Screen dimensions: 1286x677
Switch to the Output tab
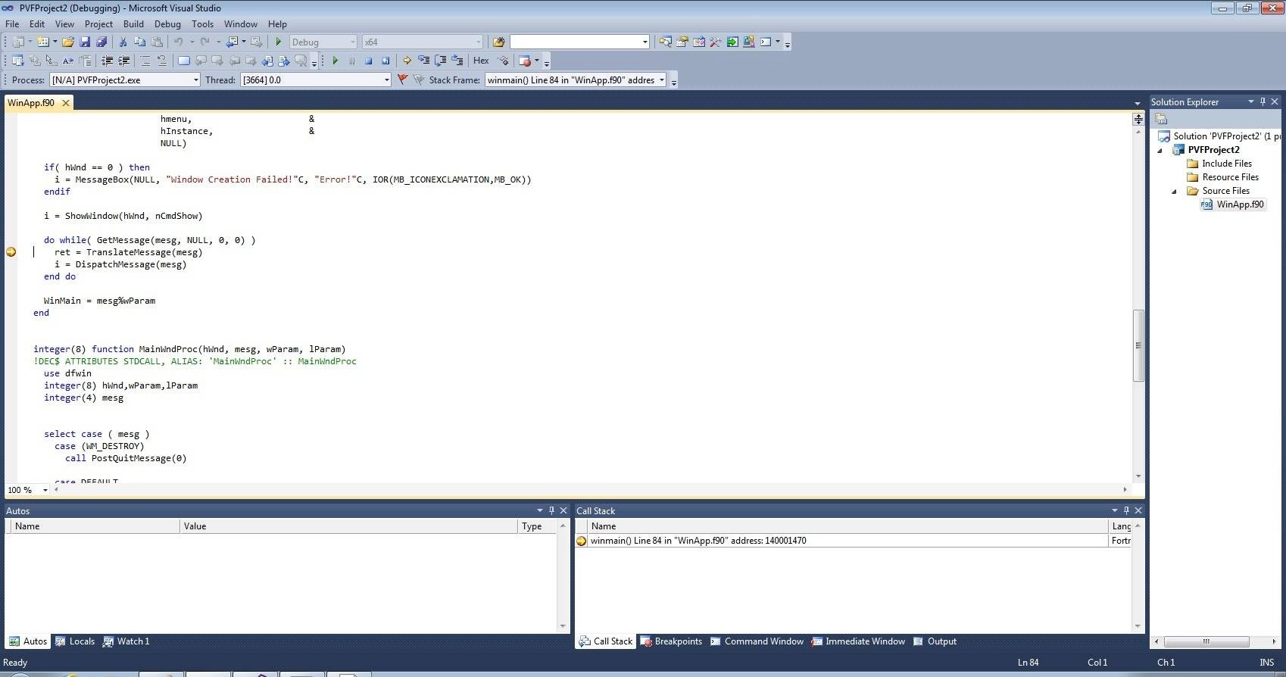(935, 641)
